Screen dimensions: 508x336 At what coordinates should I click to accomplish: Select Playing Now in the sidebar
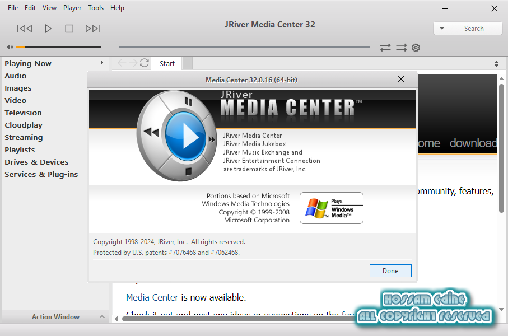28,63
